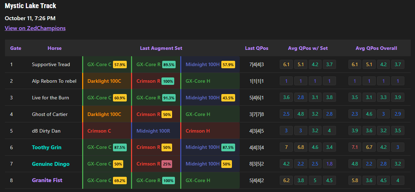Viewport: 415px width, 192px height.
Task: Click gate number 8 in Granite Fist row
Action: tap(11, 181)
